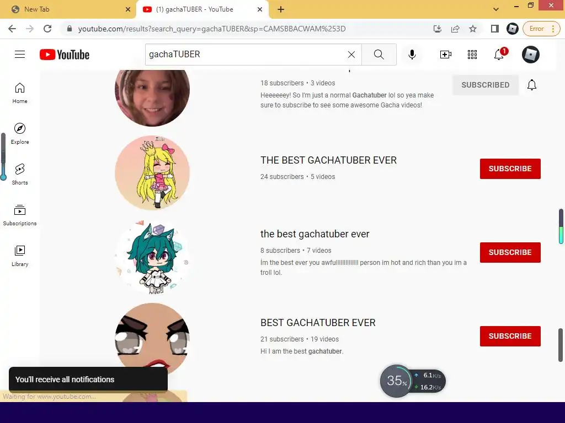
Task: Start voice search with the microphone
Action: pos(412,55)
